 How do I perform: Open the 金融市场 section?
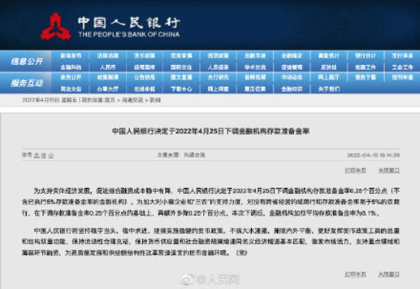[x=255, y=55]
